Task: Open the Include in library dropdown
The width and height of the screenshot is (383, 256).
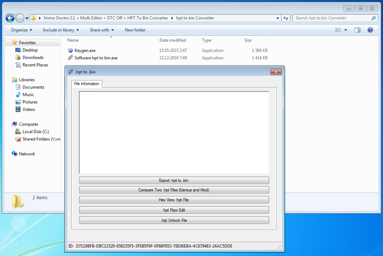Action: click(61, 30)
